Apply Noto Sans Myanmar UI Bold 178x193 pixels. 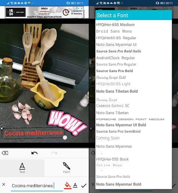[x=121, y=125]
